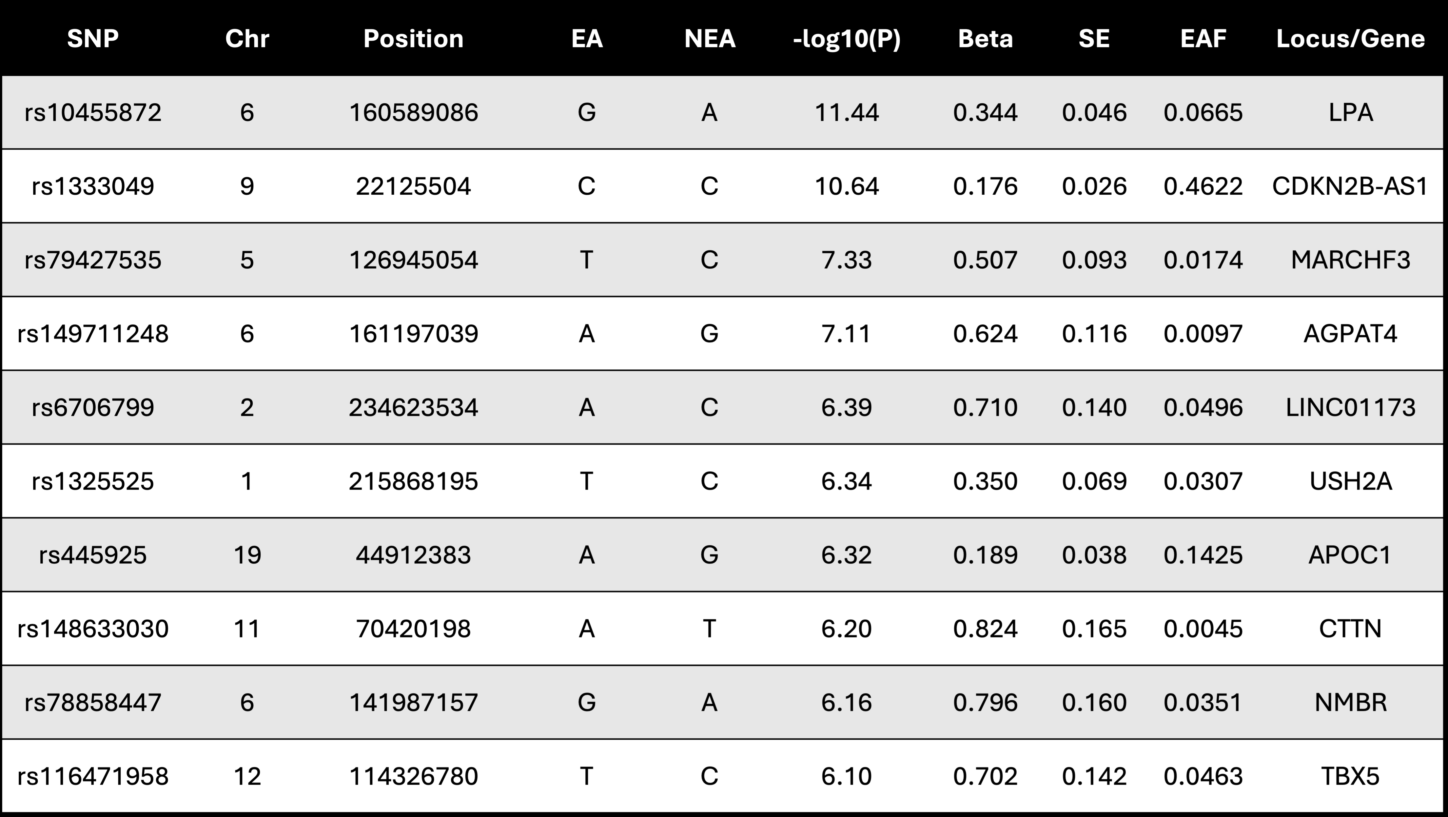Click the rs6706799 SNP cell

tap(93, 407)
